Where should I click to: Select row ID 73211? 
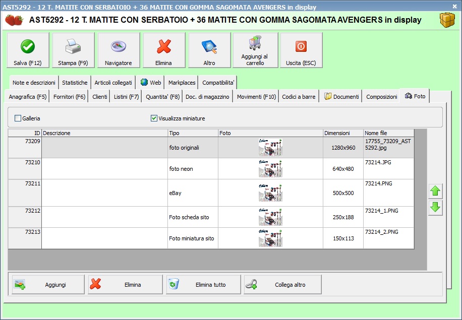coord(25,193)
